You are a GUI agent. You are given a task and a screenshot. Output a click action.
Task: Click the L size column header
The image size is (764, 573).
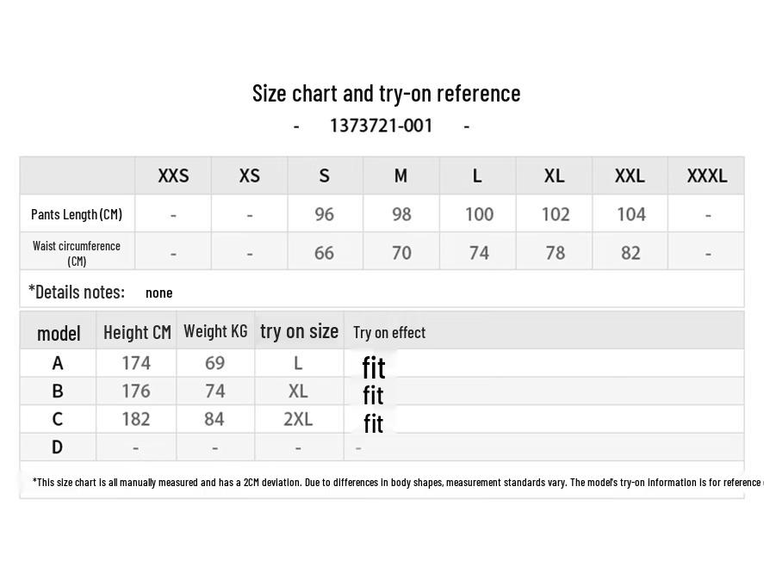click(477, 176)
